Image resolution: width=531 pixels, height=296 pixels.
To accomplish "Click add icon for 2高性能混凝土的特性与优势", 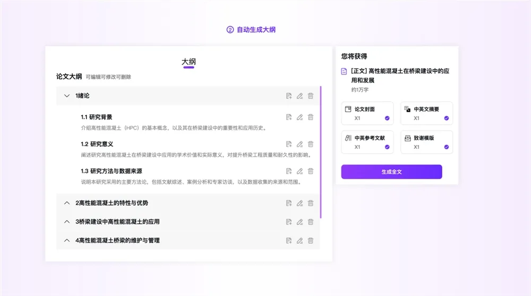I will click(x=289, y=203).
